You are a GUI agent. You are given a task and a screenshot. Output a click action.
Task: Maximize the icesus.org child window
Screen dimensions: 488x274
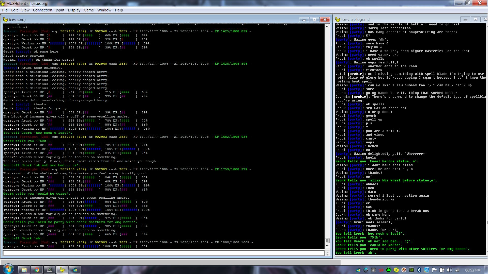point(314,20)
